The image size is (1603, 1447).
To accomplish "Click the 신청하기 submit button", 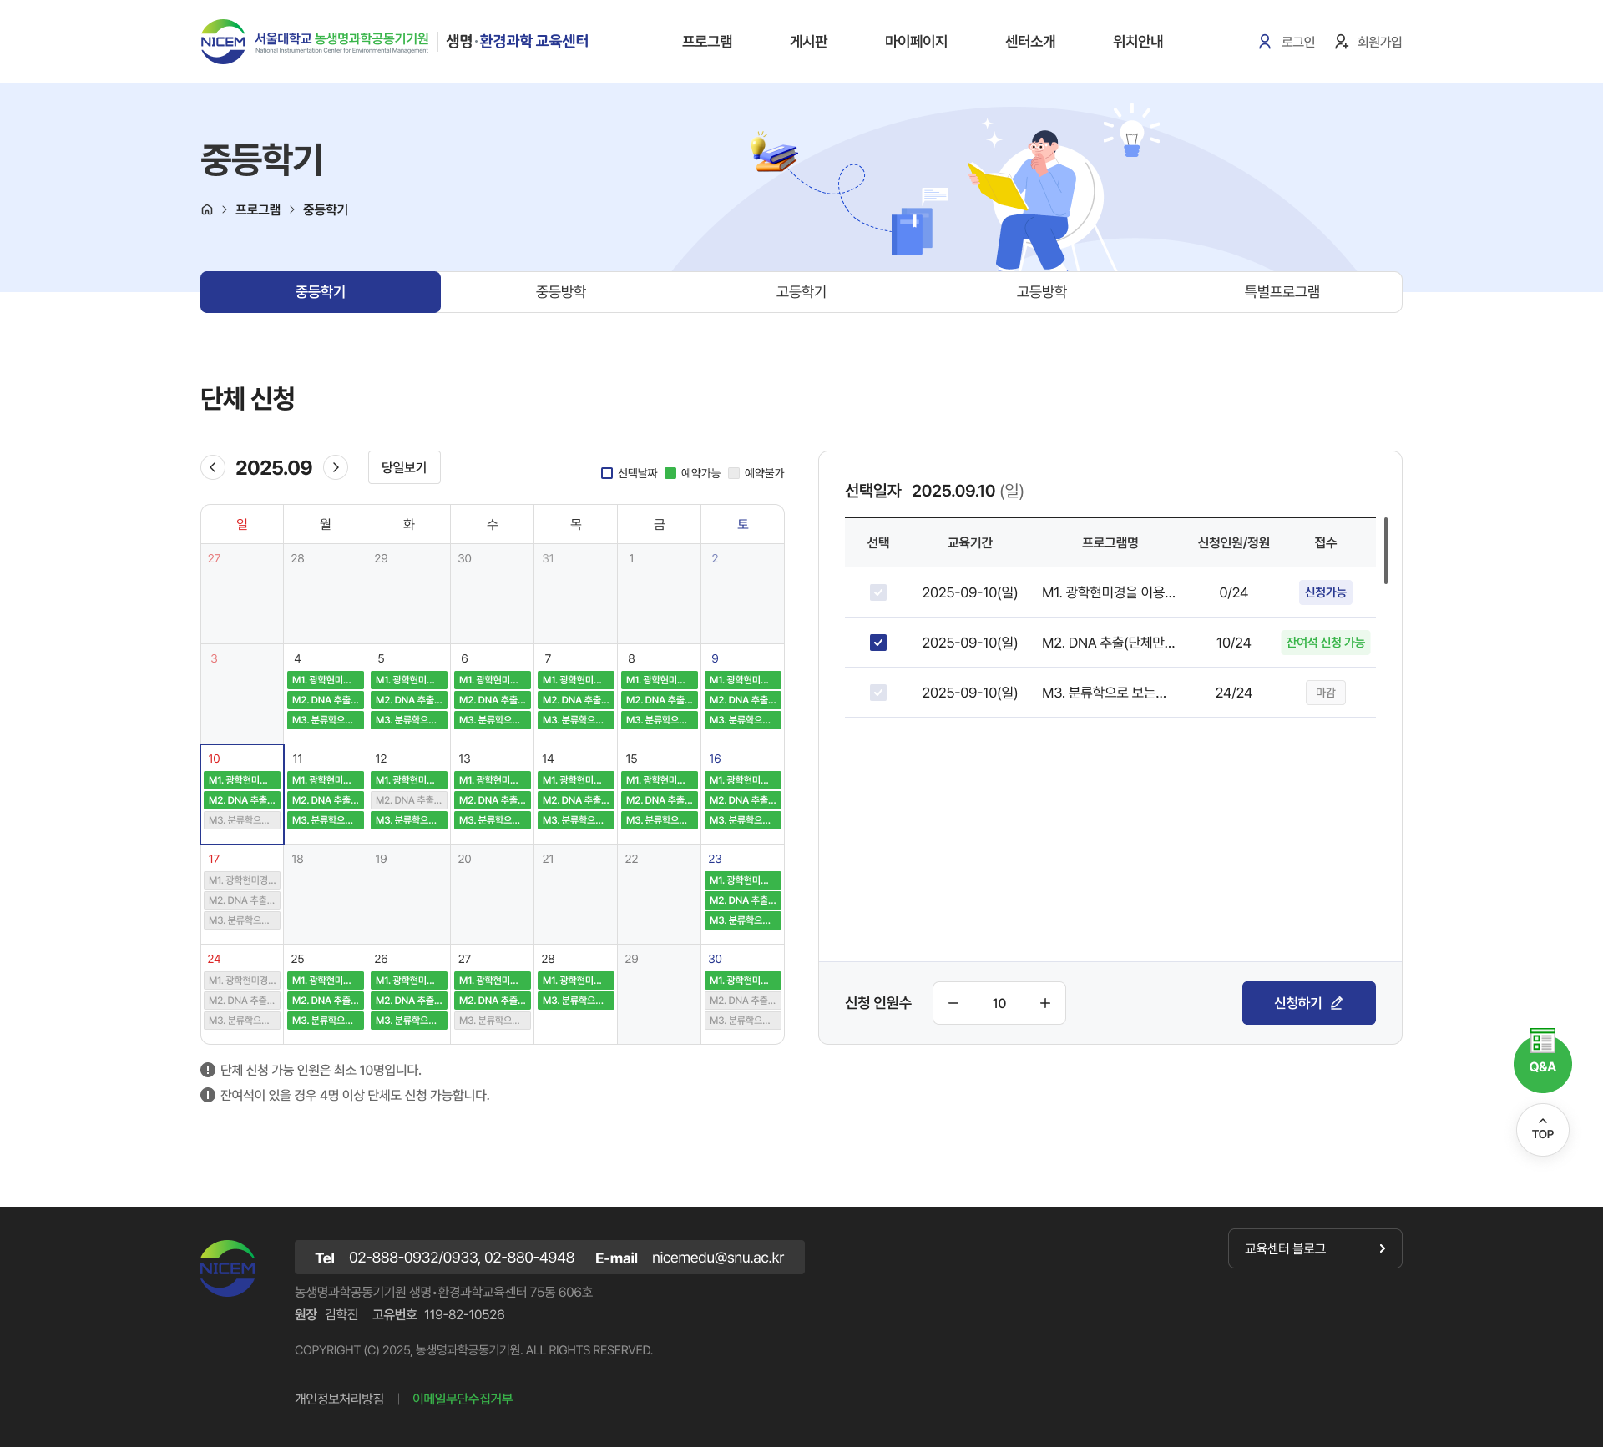I will [x=1307, y=1003].
